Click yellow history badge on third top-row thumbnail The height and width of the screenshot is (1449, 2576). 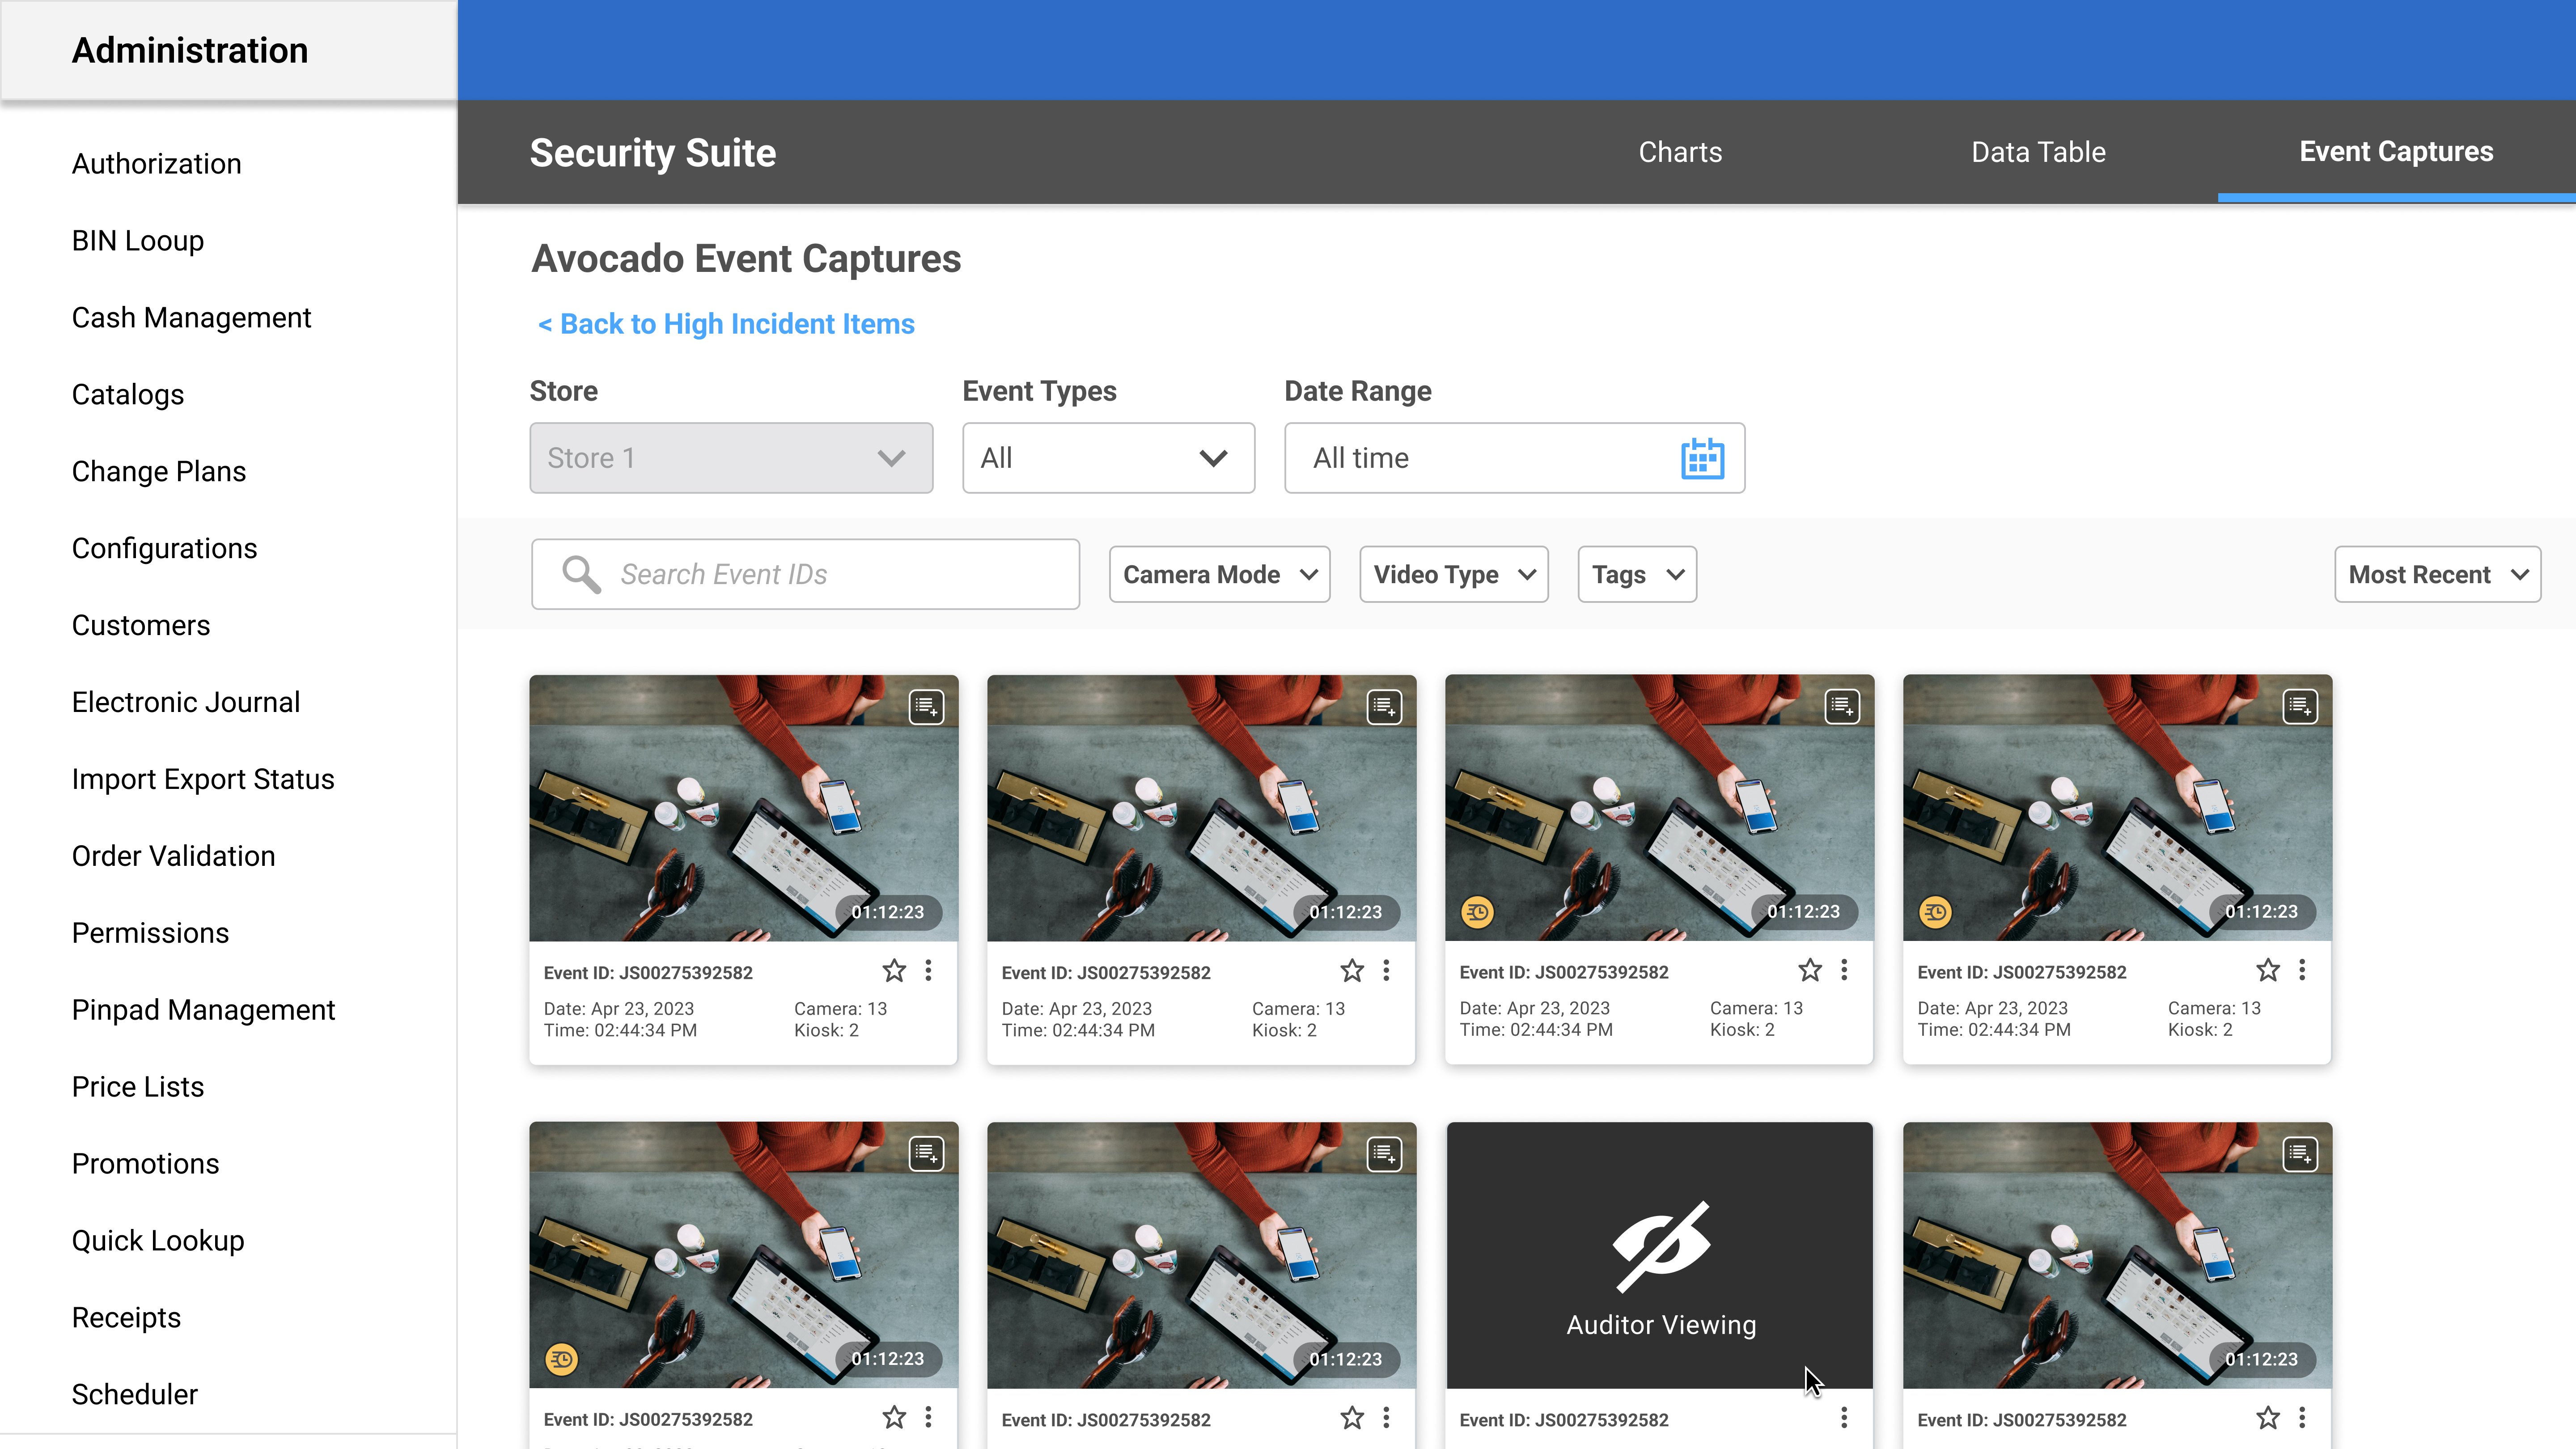(1477, 912)
